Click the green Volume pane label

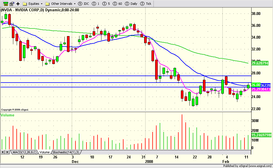7,115
